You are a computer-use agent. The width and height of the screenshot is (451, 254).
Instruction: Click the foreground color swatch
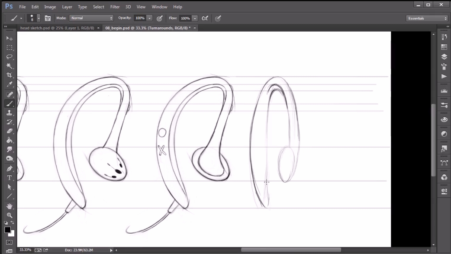(7, 230)
